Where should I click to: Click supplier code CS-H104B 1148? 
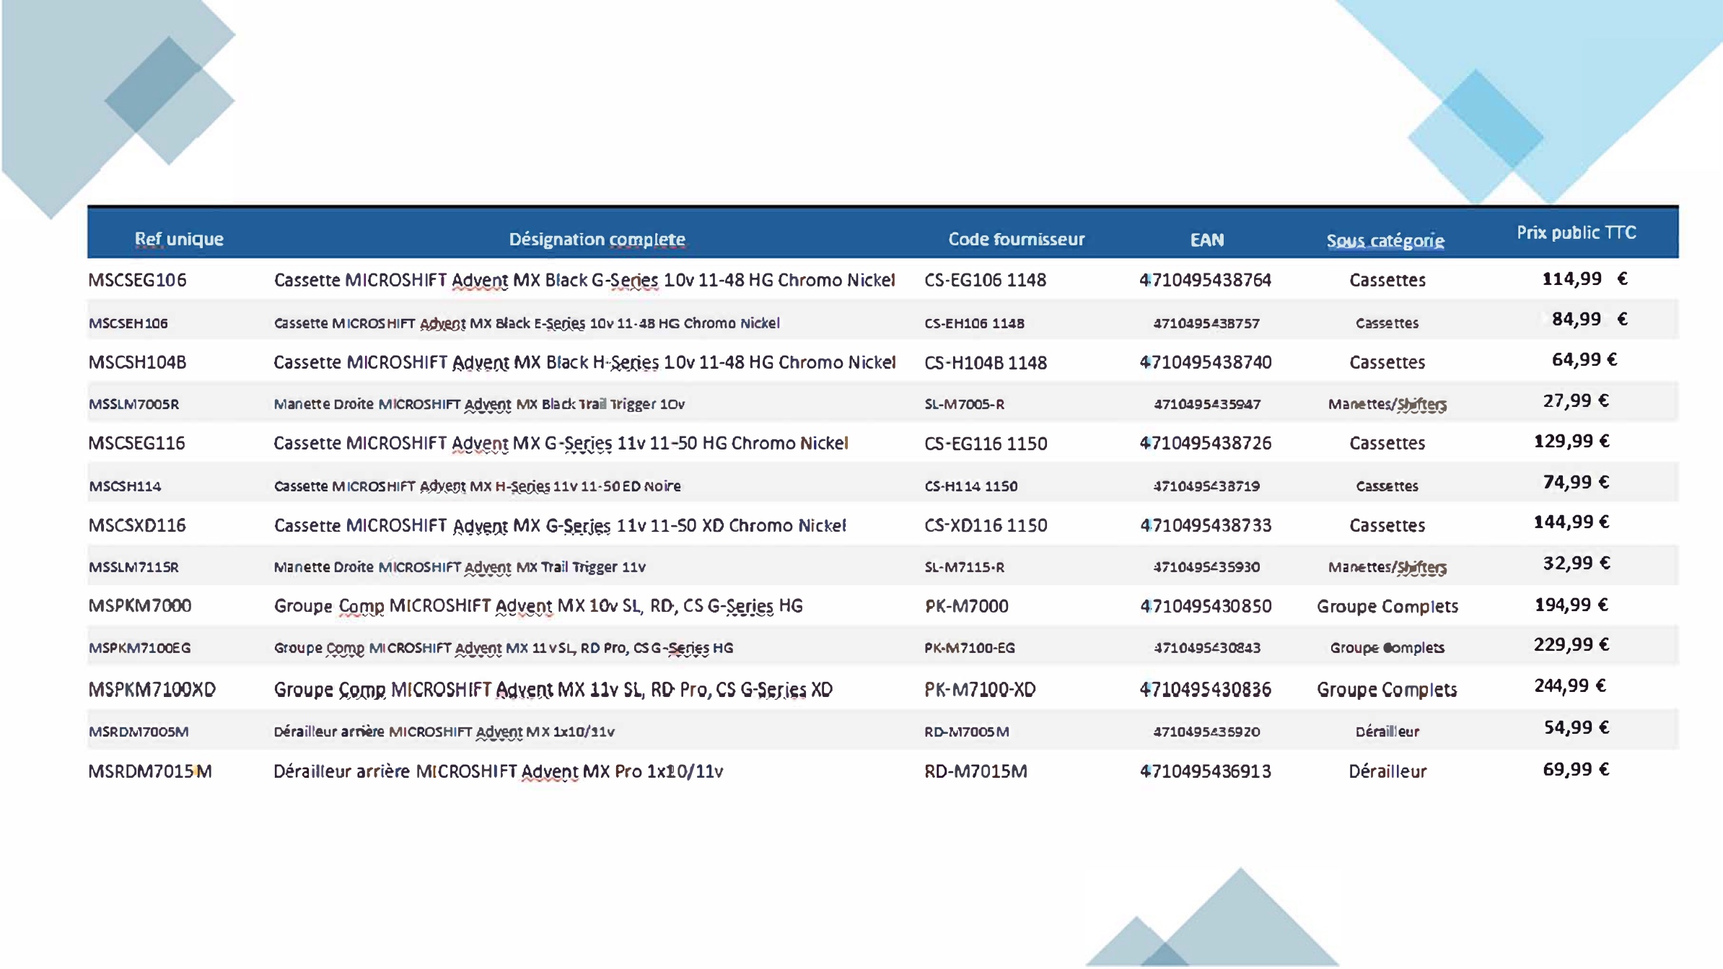tap(985, 363)
